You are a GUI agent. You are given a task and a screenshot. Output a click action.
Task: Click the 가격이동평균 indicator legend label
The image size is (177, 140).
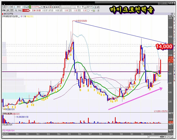[x=10, y=16]
